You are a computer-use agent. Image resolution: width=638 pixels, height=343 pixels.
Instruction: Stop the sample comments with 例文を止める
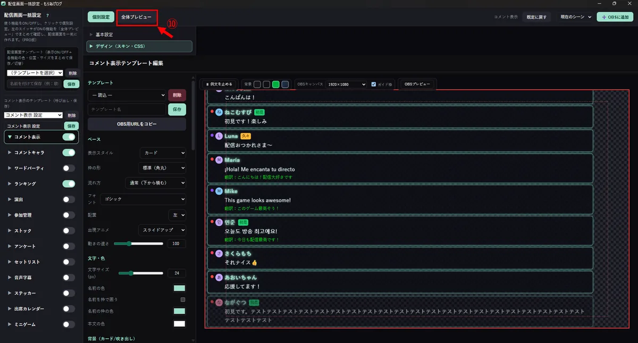(220, 84)
